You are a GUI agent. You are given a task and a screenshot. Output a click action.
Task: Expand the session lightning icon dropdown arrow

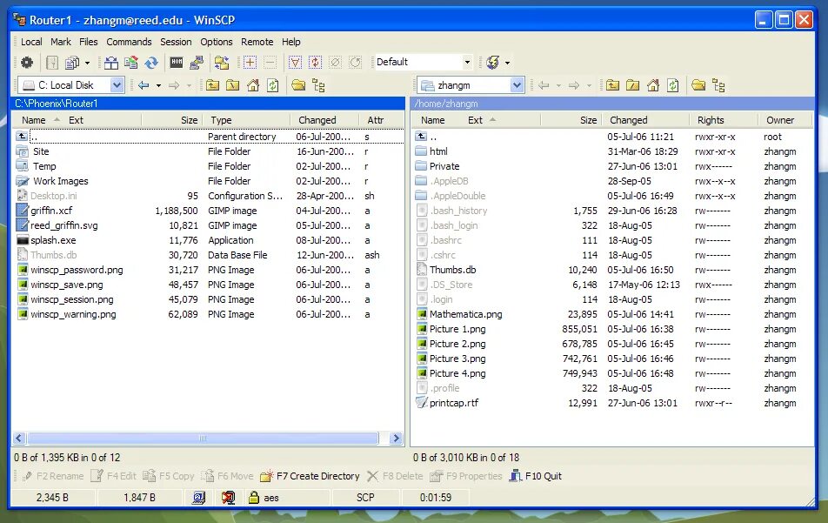[x=507, y=63]
